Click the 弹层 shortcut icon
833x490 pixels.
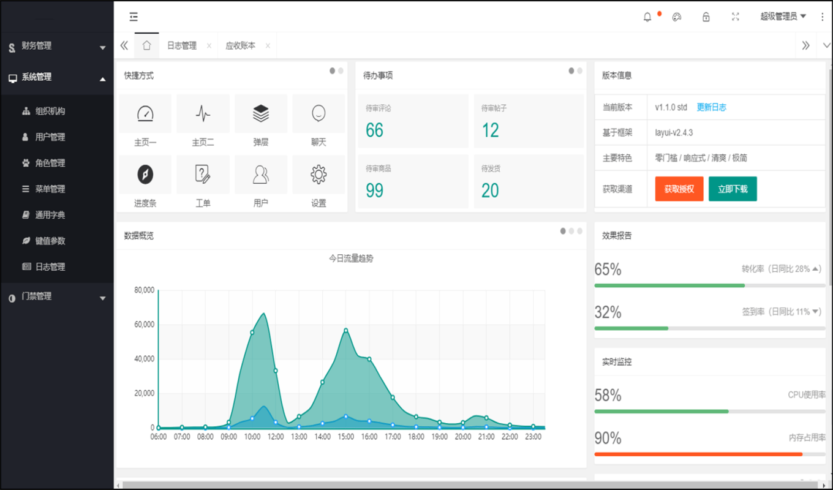pyautogui.click(x=261, y=113)
